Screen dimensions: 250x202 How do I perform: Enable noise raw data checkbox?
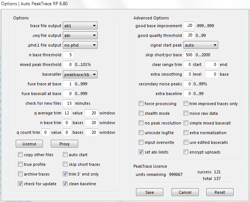[186, 113]
